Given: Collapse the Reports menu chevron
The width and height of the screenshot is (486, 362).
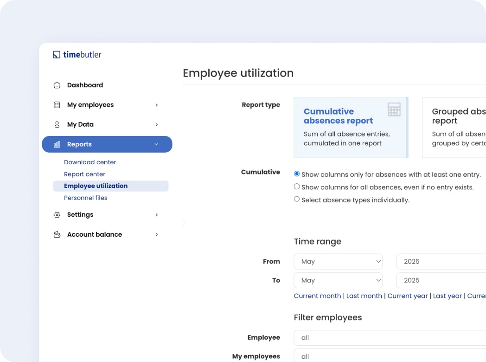Looking at the screenshot, I should point(157,144).
